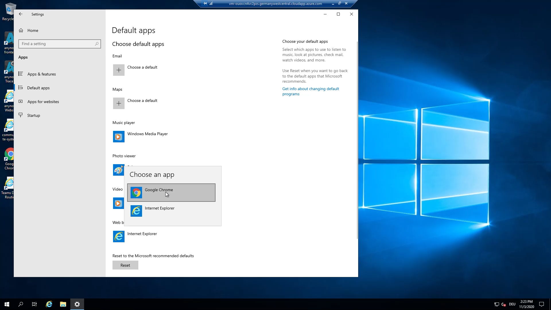Maximize the Settings window

click(338, 14)
